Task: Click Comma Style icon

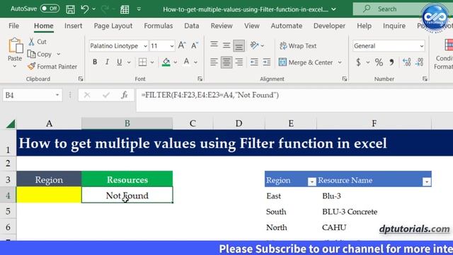Action: point(391,62)
